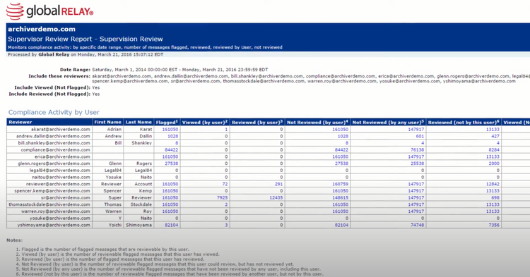530x277 pixels.
Task: Open Reviewed count 12435 for sr
Action: [x=276, y=197]
